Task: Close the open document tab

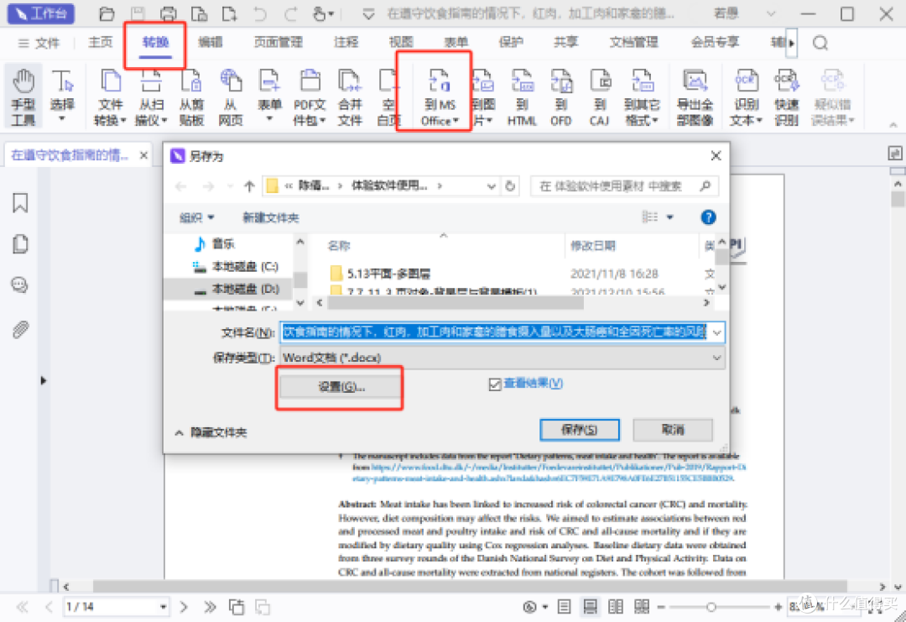Action: point(144,155)
